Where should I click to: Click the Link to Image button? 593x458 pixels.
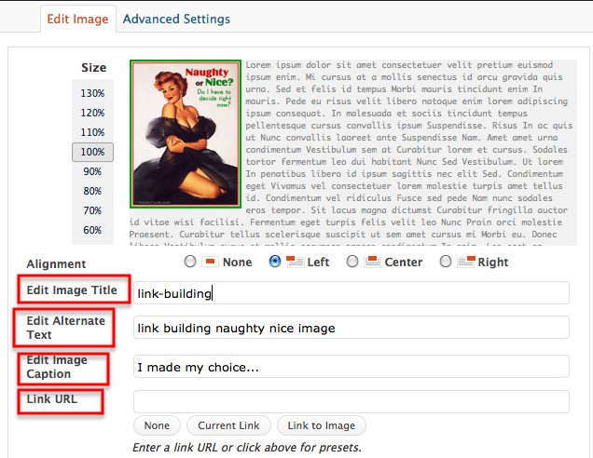(x=322, y=425)
